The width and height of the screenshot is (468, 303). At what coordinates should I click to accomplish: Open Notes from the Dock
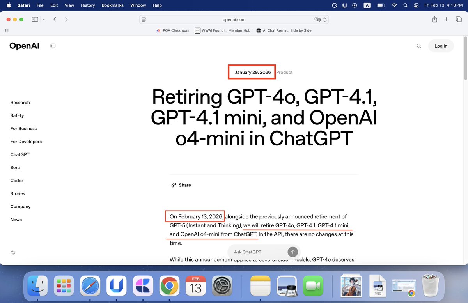[261, 287]
